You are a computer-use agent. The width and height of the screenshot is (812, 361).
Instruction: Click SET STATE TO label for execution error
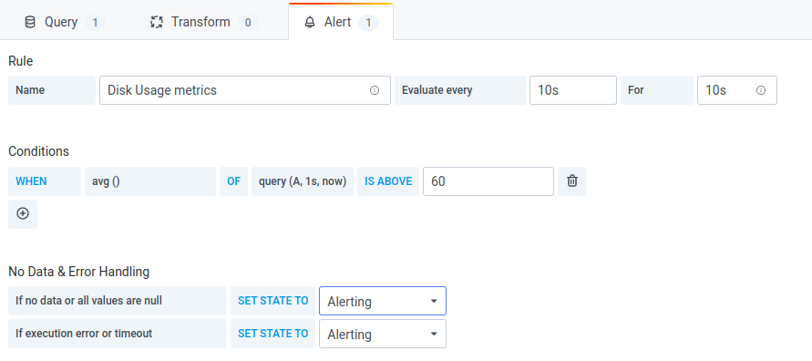272,334
